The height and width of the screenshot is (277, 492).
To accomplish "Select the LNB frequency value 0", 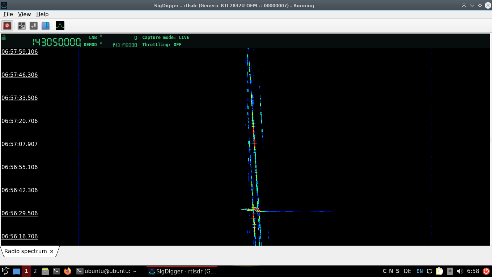I will [136, 38].
